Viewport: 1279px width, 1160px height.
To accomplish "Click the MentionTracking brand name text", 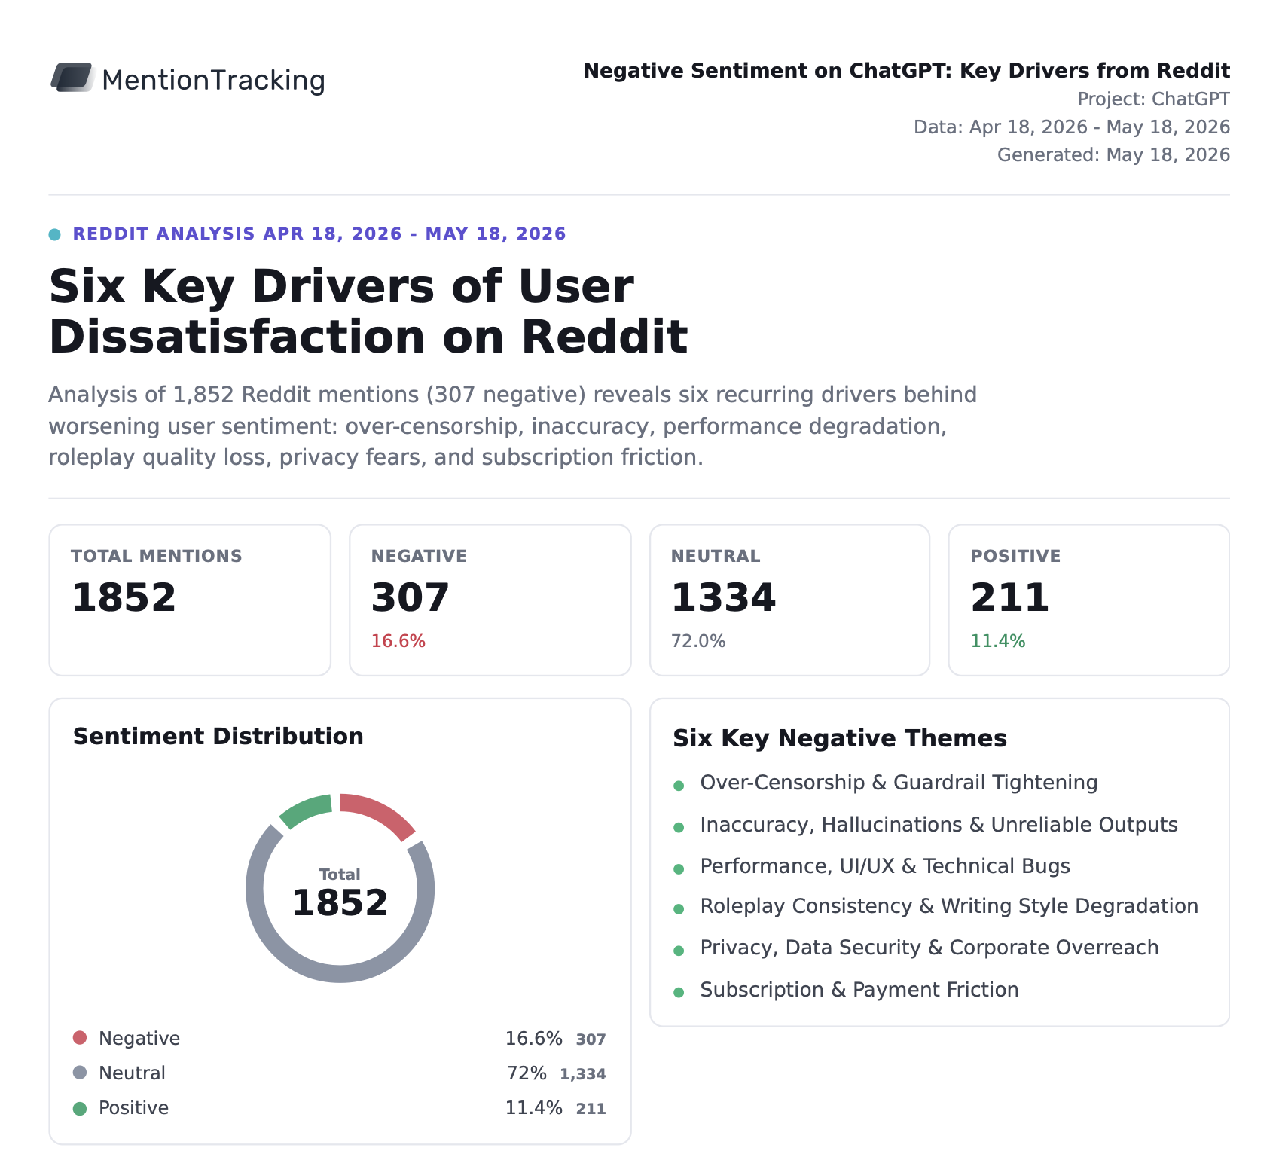I will pyautogui.click(x=213, y=80).
